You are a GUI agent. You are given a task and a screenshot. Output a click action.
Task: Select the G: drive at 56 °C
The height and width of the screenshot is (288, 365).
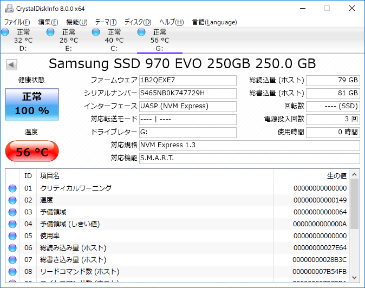(x=159, y=40)
